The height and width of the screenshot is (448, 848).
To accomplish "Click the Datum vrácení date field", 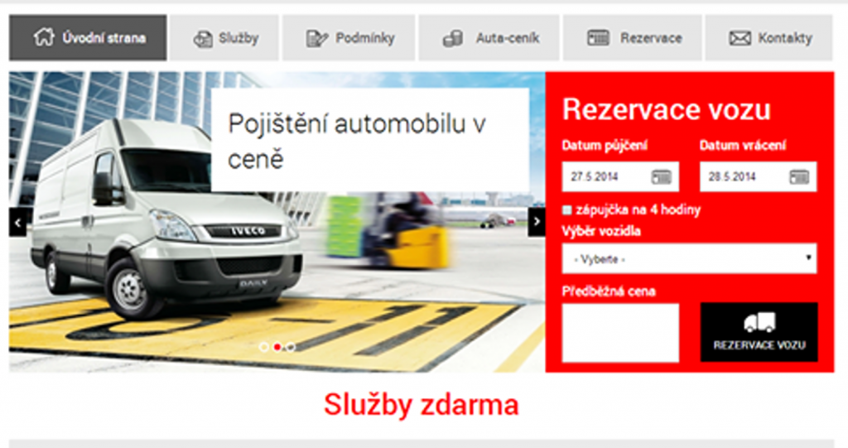I will (x=759, y=177).
